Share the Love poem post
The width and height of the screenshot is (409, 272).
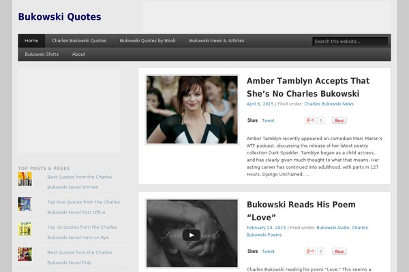252,252
